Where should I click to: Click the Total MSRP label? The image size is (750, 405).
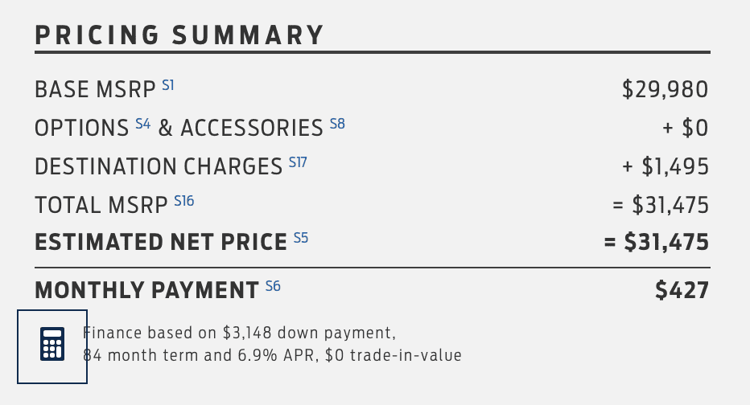[x=101, y=206]
